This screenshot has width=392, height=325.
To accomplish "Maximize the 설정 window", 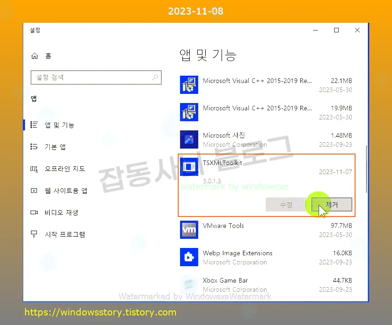I will (x=336, y=30).
